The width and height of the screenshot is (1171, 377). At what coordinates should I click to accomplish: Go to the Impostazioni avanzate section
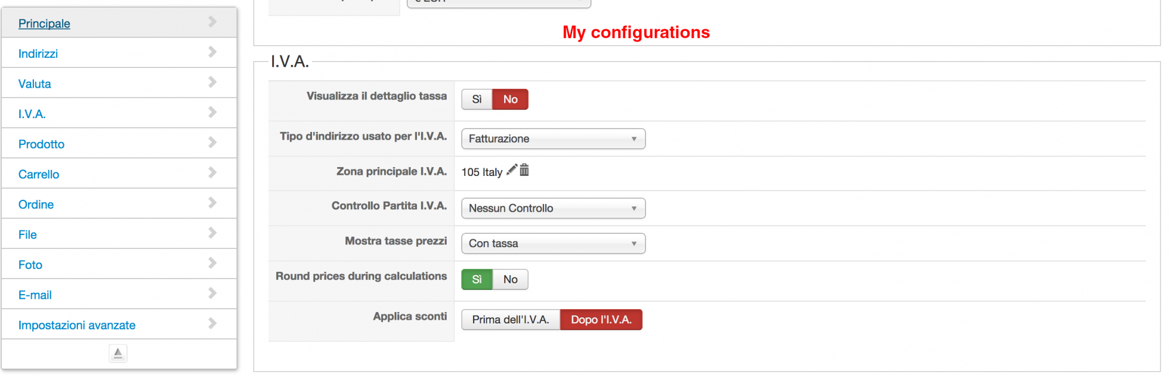77,325
